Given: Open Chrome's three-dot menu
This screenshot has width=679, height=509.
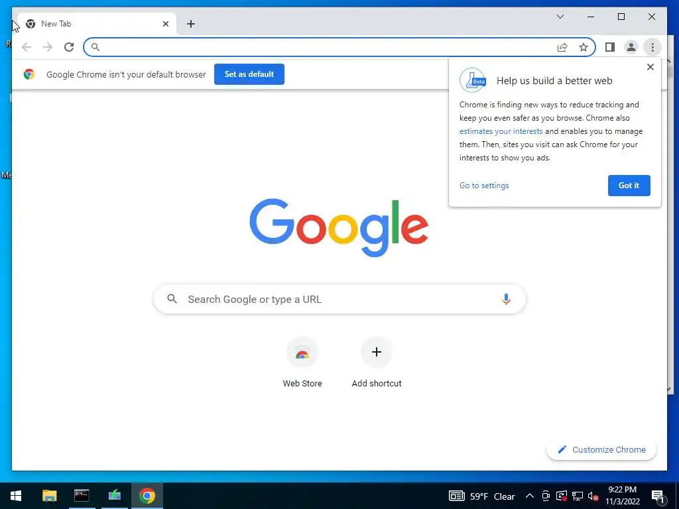Looking at the screenshot, I should point(652,47).
